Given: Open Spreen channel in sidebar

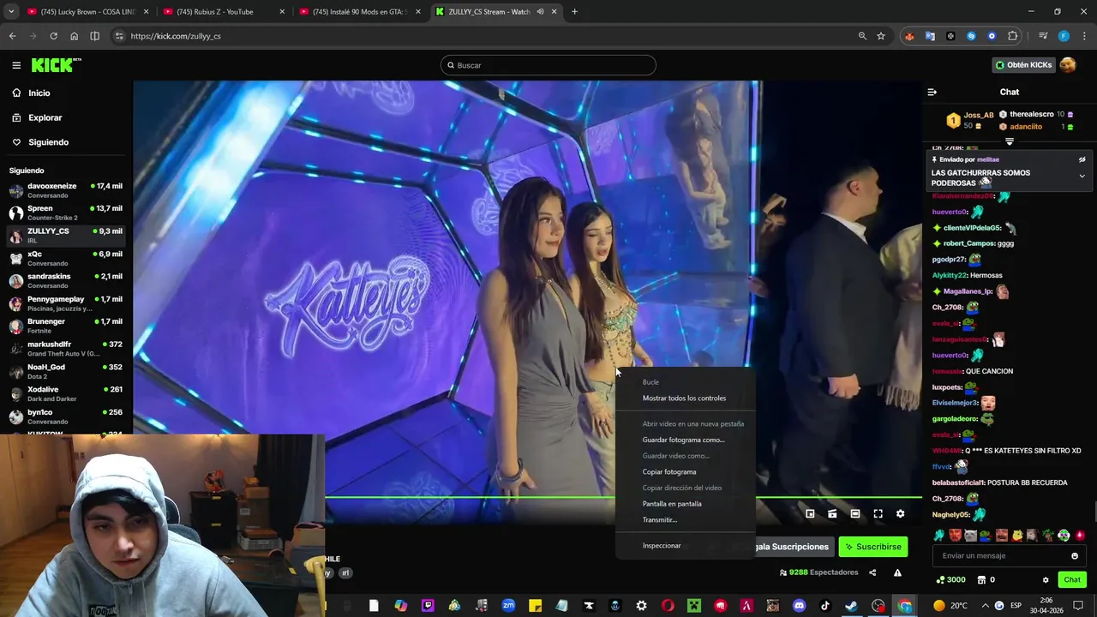Looking at the screenshot, I should tap(65, 213).
